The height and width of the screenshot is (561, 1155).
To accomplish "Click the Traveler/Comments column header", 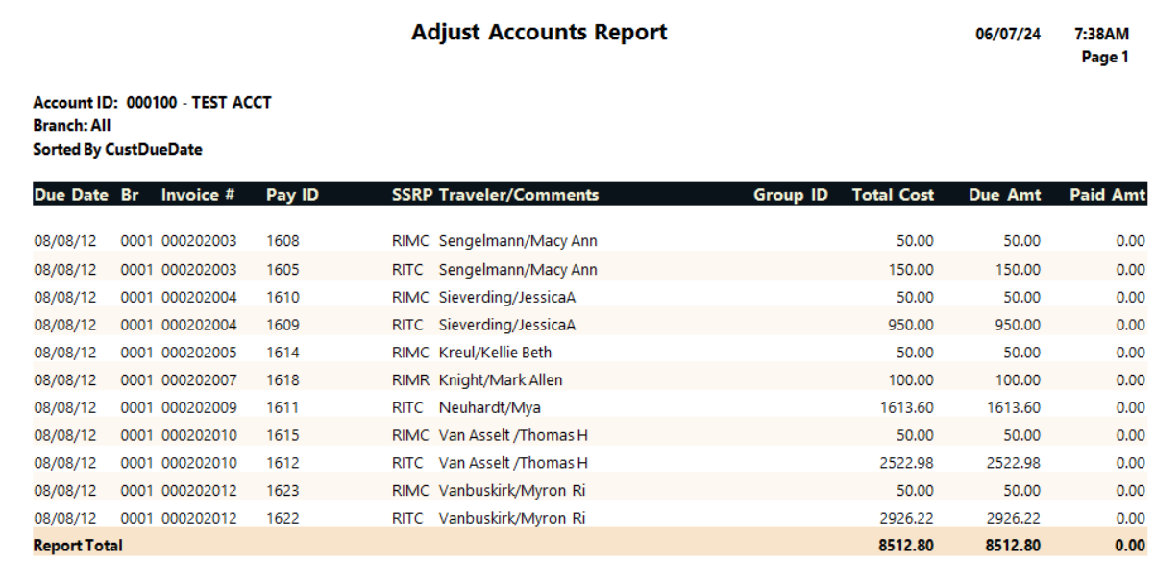I will pos(519,195).
